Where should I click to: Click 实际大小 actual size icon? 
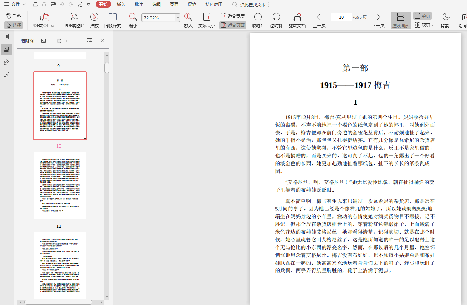(207, 17)
